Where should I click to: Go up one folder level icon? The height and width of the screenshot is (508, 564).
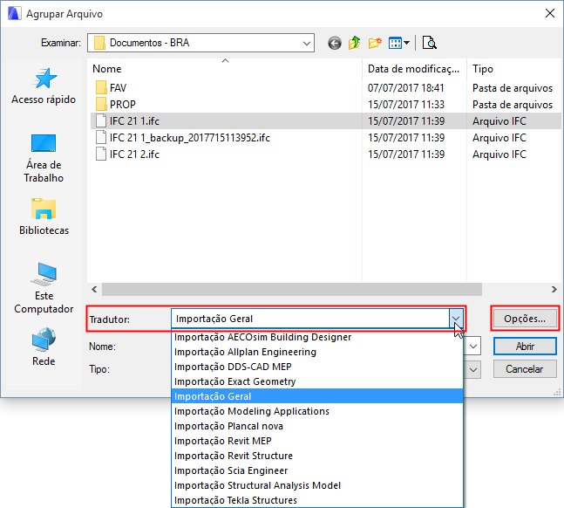354,43
